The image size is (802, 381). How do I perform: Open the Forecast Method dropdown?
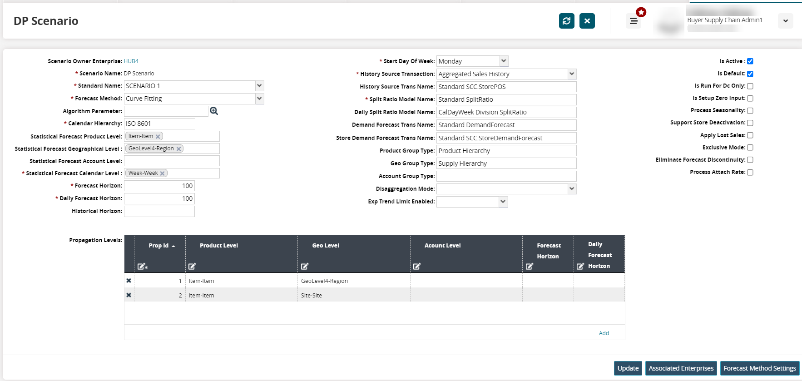[x=259, y=99]
